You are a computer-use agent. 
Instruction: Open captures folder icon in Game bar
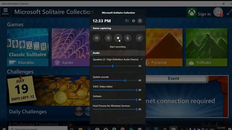[x=127, y=21]
